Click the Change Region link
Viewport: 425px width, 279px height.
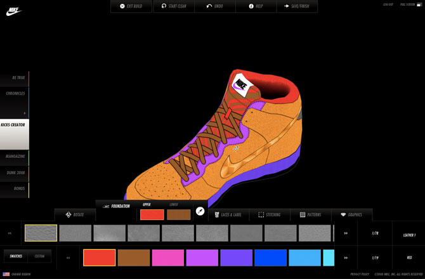coord(21,274)
